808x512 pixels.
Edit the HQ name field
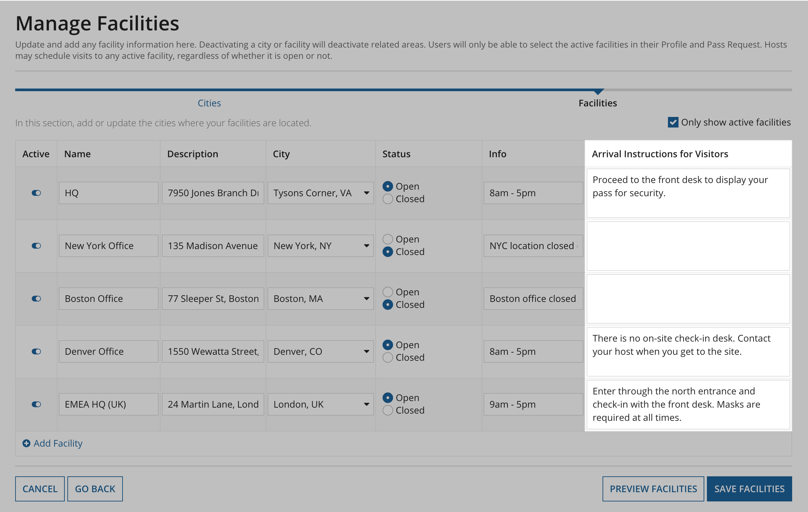click(108, 193)
